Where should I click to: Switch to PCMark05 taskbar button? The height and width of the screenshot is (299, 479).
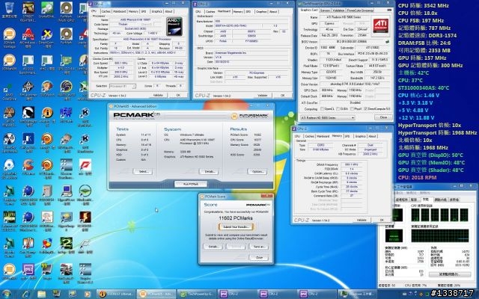tap(156, 294)
